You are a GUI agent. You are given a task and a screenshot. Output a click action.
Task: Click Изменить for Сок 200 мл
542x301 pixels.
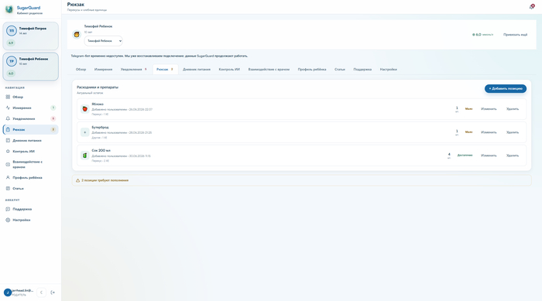click(489, 156)
